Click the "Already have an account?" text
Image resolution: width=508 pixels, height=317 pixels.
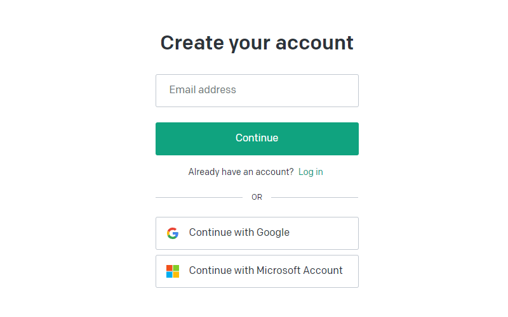[x=241, y=172]
